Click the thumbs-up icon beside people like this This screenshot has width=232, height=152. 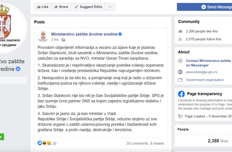180,31
